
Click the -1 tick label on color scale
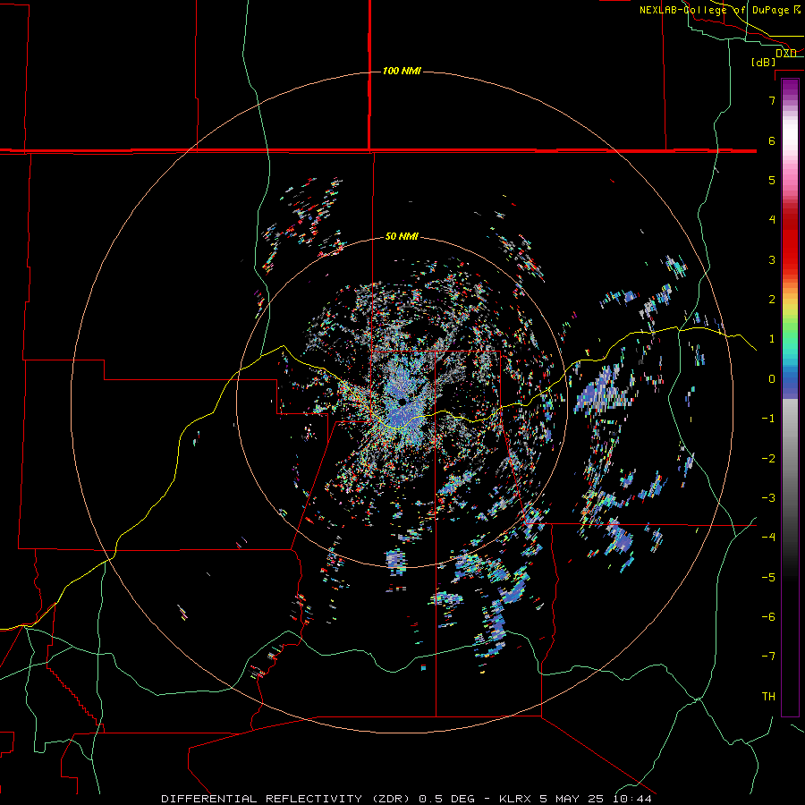click(768, 419)
